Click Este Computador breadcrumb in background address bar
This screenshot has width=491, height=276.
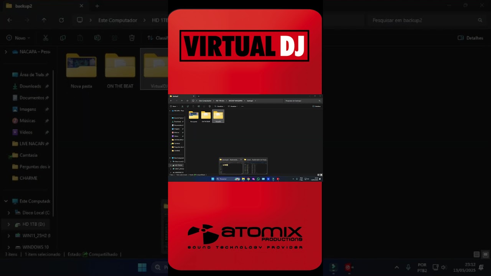pyautogui.click(x=117, y=20)
